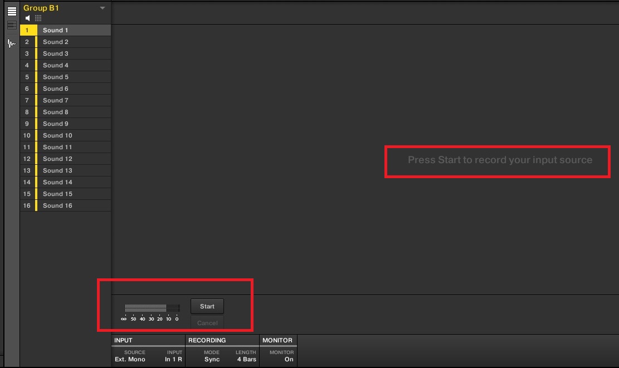Open the Sample Editor waveform icon
Image resolution: width=619 pixels, height=368 pixels.
[x=12, y=43]
